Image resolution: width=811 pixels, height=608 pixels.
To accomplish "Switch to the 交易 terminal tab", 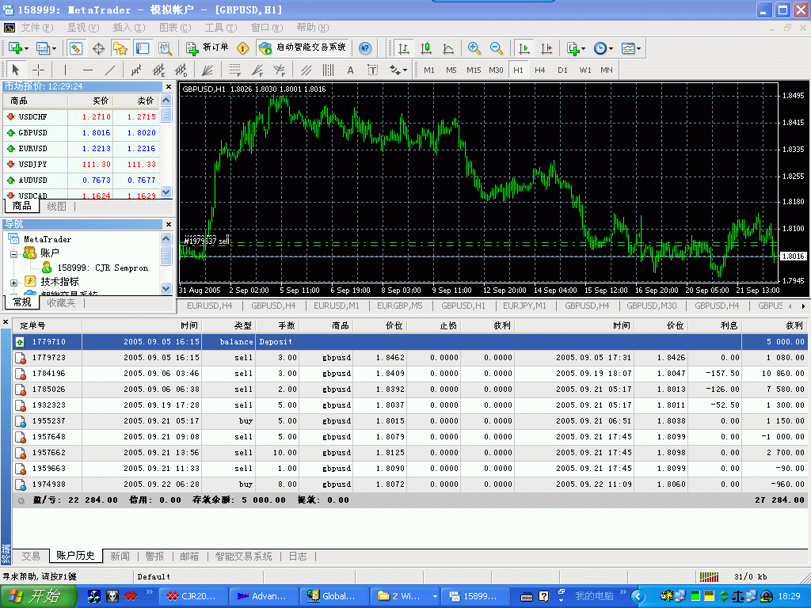I will tap(31, 556).
